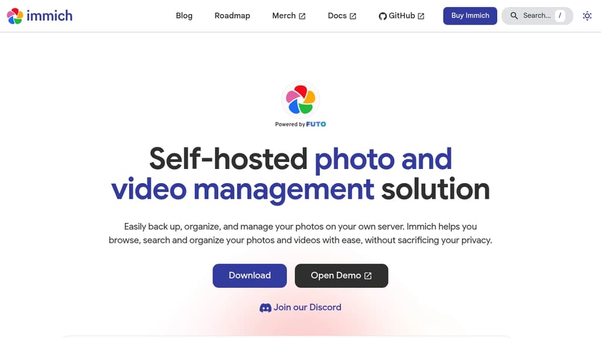Click the external-link icon after GitHub
The height and width of the screenshot is (338, 601).
pyautogui.click(x=421, y=16)
